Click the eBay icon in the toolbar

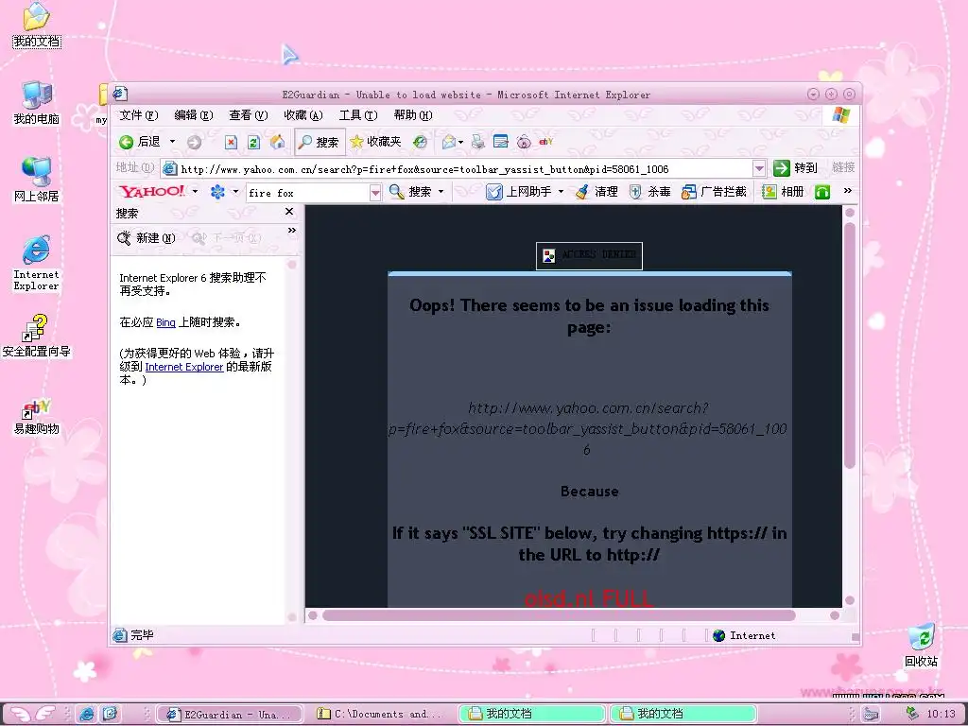[545, 142]
